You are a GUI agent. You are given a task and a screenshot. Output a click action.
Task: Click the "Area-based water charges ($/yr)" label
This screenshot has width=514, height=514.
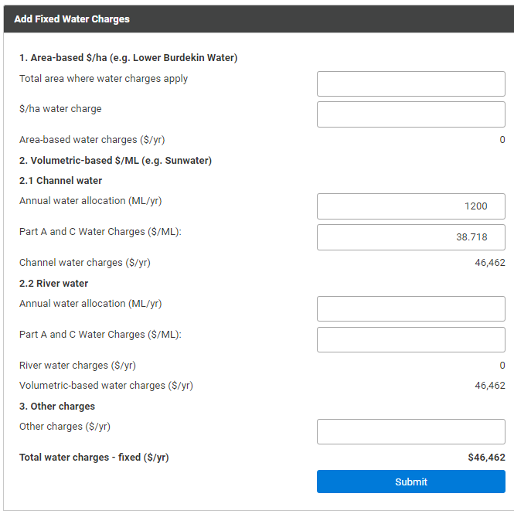click(92, 140)
